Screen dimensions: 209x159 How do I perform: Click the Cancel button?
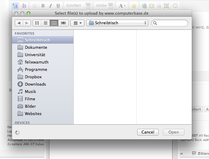click(148, 132)
